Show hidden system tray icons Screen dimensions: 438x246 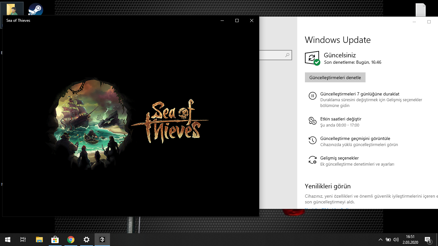(x=381, y=239)
